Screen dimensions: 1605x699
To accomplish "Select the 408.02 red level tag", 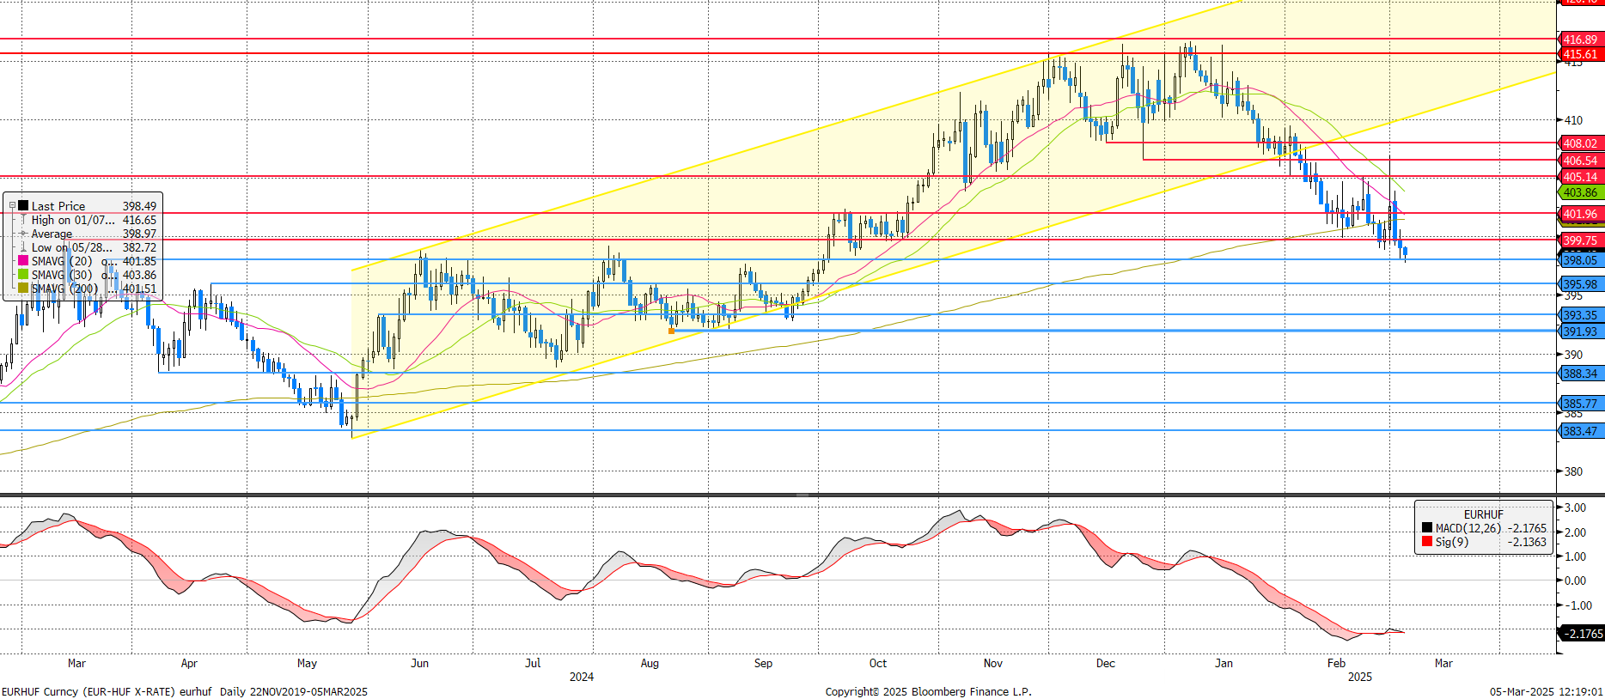I will click(1580, 143).
